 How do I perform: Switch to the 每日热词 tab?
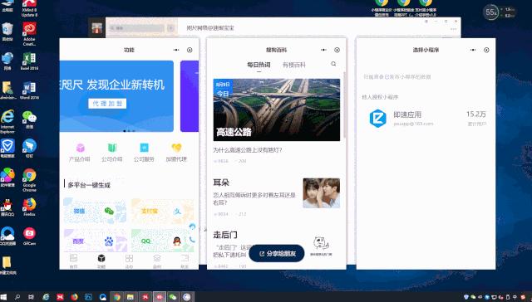click(259, 65)
